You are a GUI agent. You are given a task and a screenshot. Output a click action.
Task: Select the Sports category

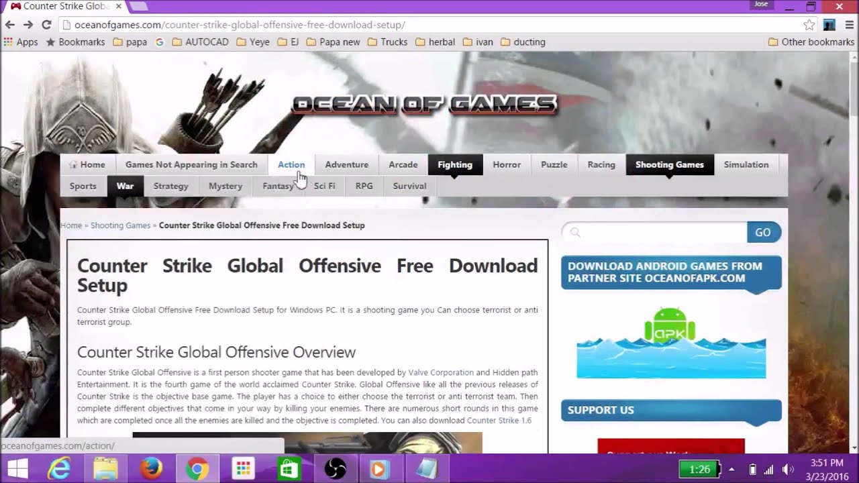tap(83, 186)
